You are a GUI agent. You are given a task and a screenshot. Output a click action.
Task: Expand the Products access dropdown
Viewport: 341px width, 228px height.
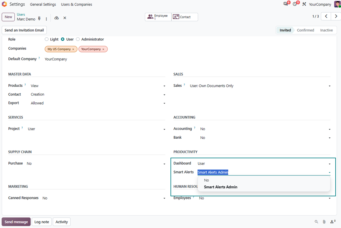(x=164, y=86)
